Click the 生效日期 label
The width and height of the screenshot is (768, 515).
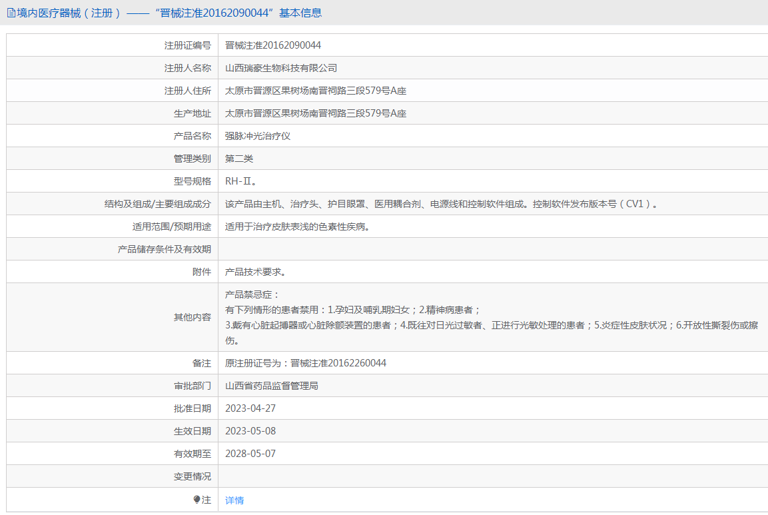pos(192,431)
